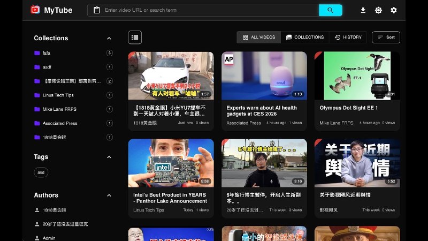Click channel name Mike Lane FRPS under video
Screen dimensions: 428x241
tap(337, 123)
